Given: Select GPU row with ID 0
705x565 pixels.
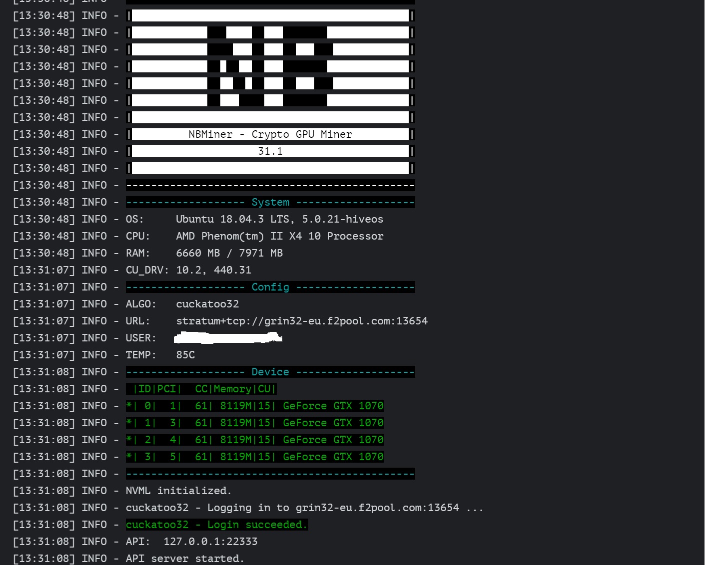Looking at the screenshot, I should point(255,406).
